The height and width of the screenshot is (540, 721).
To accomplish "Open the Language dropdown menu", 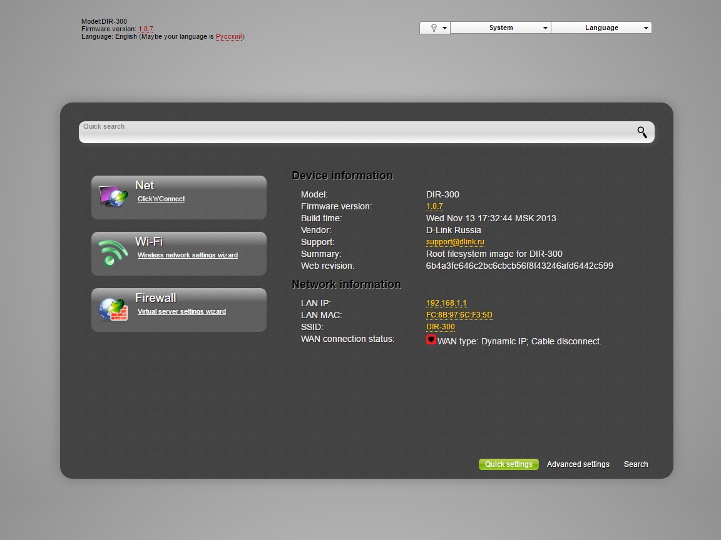I will tap(601, 28).
